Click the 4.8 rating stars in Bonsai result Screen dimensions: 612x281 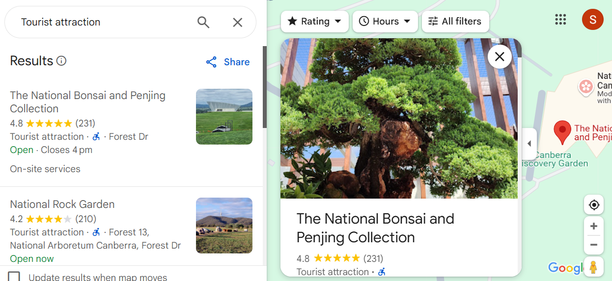[49, 123]
